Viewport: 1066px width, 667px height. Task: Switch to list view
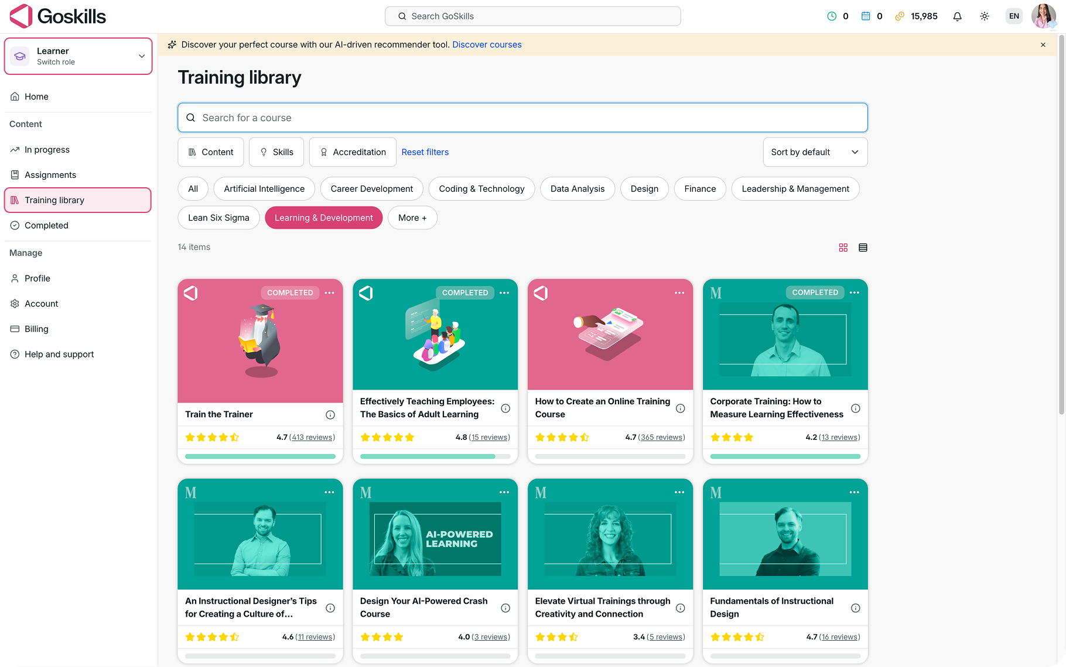863,247
